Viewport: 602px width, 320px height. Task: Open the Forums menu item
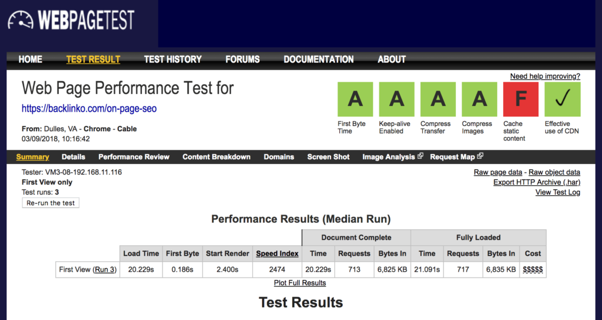(242, 59)
